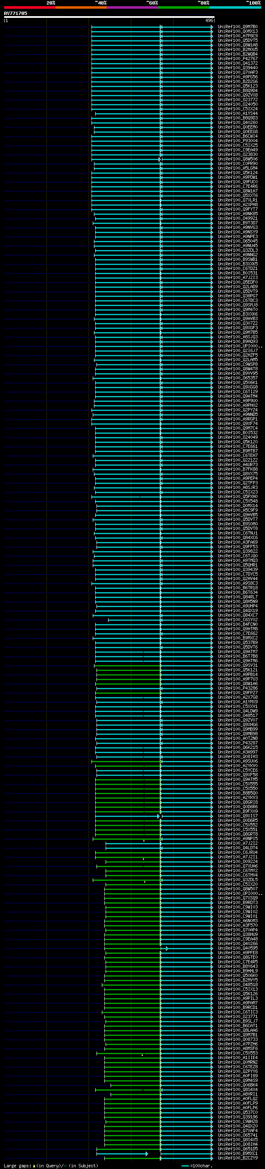Open hit UniRef100_Q0MX13

pos(238,32)
